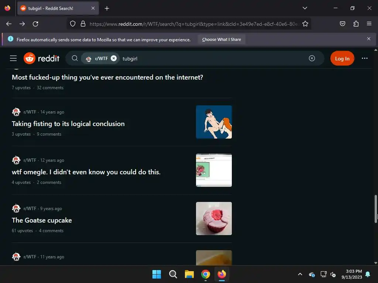Click the '32 comments' text
This screenshot has height=283, width=378.
pos(50,88)
